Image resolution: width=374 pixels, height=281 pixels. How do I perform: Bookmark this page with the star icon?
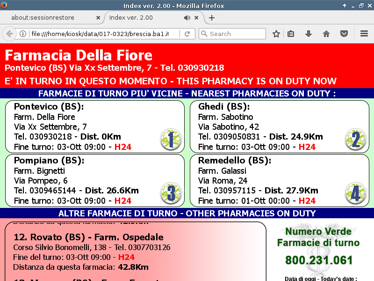tap(276, 34)
